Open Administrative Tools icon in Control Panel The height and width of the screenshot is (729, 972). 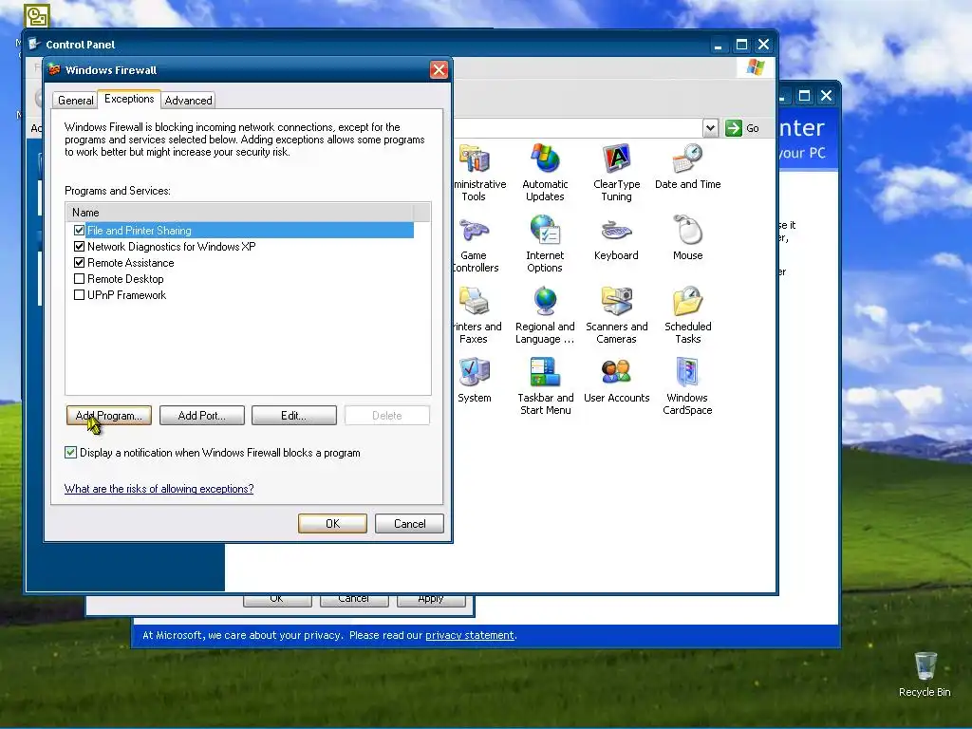(x=475, y=159)
